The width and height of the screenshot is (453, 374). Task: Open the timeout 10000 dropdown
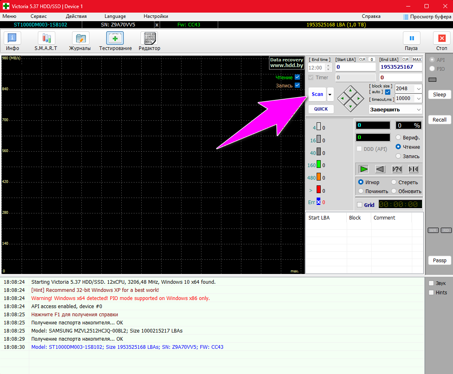coord(418,98)
